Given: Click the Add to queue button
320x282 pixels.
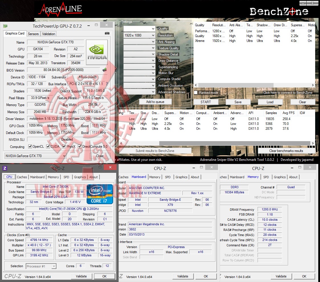Looking at the screenshot, I should 155,102.
